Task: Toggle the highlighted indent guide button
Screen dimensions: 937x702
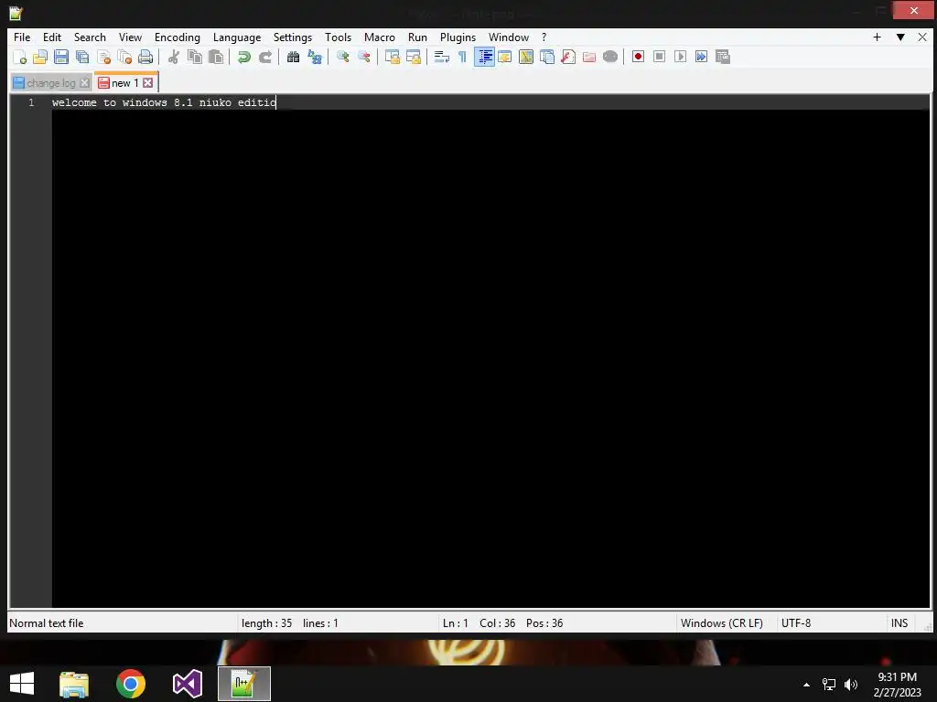Action: point(484,57)
